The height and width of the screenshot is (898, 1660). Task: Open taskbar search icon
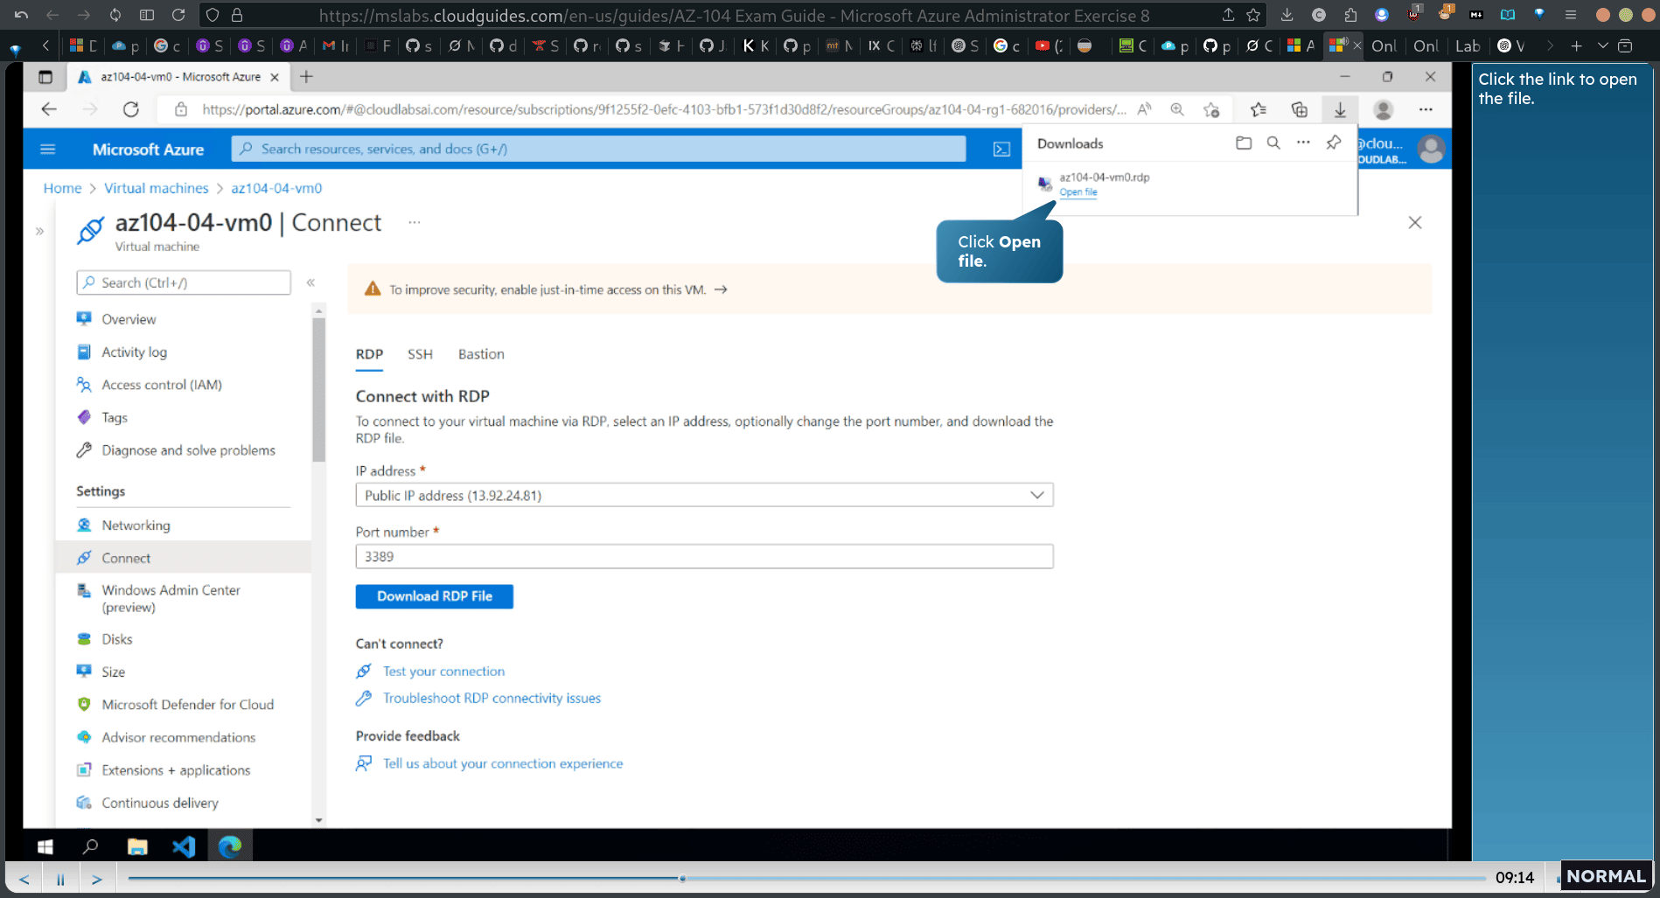pyautogui.click(x=90, y=846)
